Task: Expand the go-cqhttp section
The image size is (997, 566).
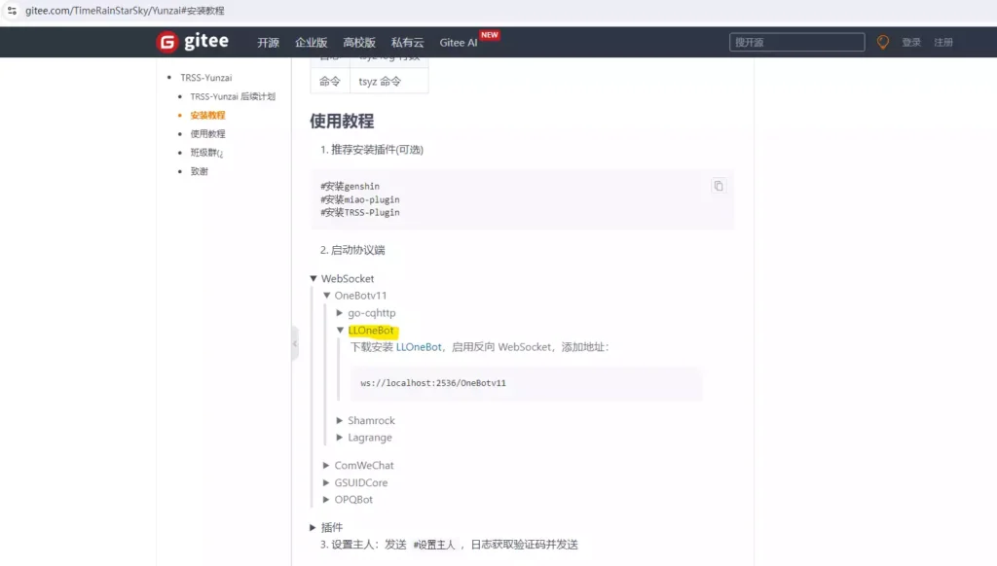Action: point(340,312)
